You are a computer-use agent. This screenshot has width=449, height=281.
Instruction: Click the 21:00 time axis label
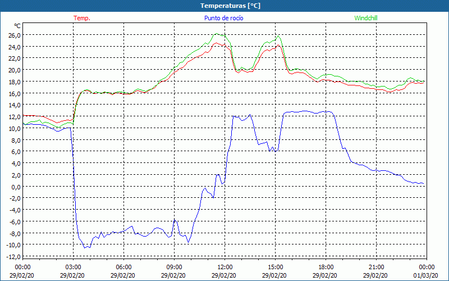click(x=376, y=268)
